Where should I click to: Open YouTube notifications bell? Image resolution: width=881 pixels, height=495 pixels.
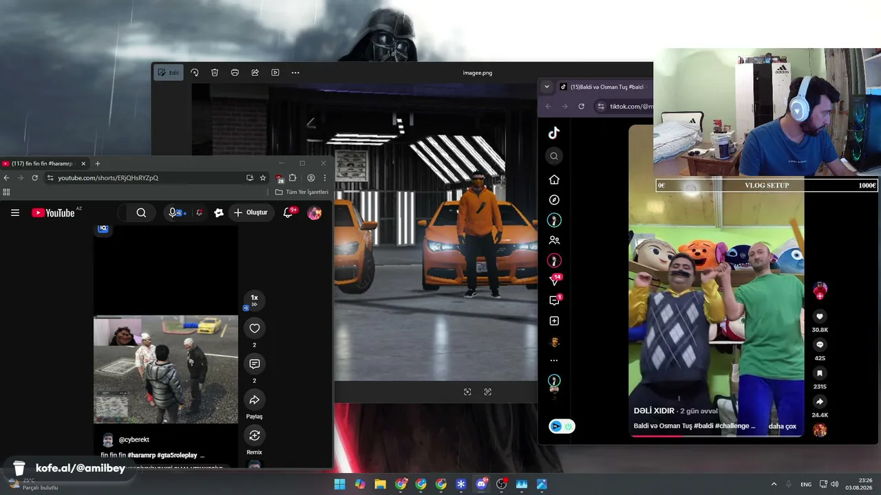point(288,212)
